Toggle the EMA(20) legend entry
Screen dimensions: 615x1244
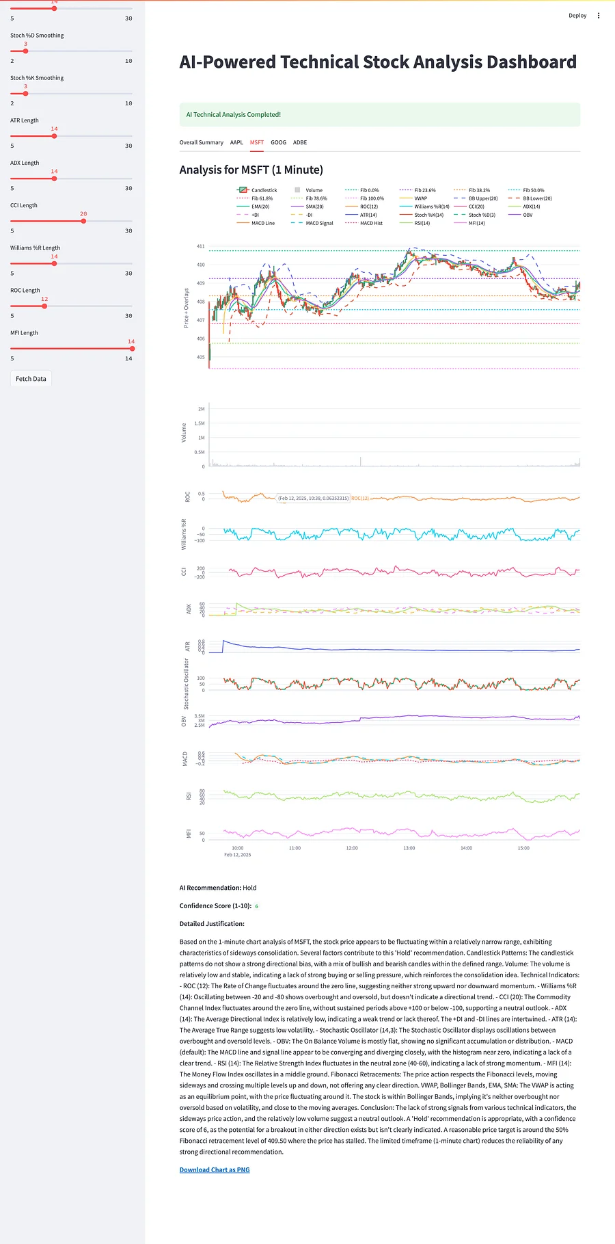click(x=254, y=207)
